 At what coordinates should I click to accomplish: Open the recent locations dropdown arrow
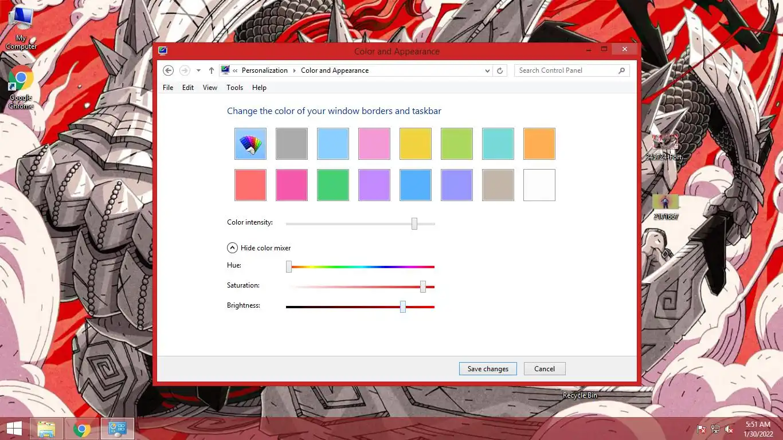[x=198, y=70]
